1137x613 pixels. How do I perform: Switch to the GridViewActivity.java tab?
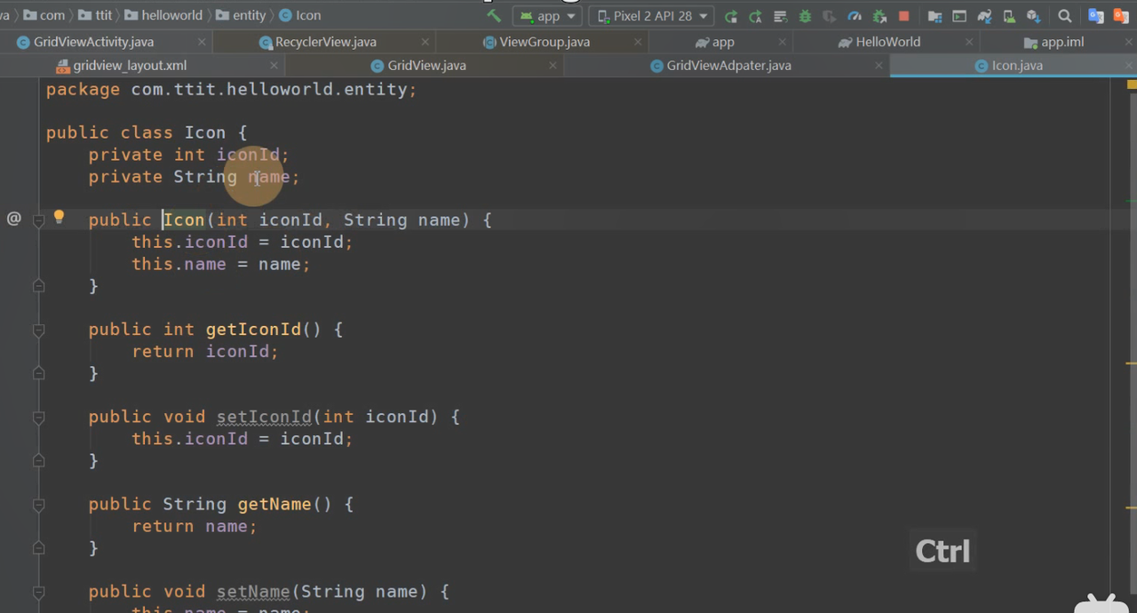pyautogui.click(x=93, y=42)
